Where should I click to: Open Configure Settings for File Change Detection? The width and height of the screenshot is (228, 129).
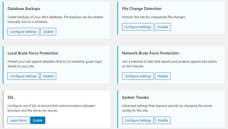pyautogui.click(x=138, y=27)
